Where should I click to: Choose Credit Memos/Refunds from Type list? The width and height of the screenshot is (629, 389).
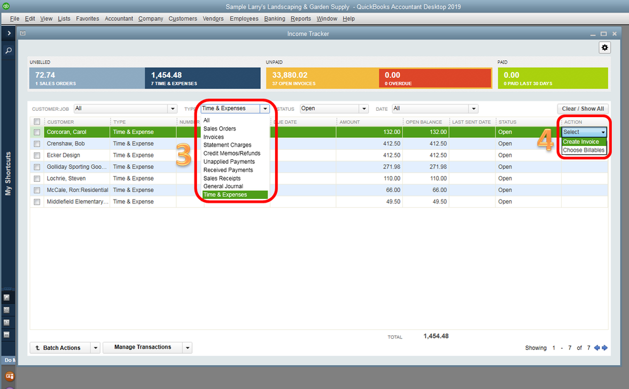tap(232, 154)
